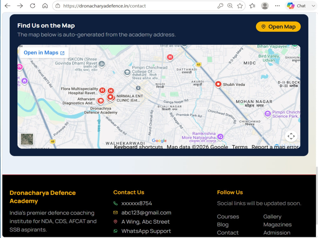The width and height of the screenshot is (318, 238).
Task: Open Magazines footer link
Action: [277, 225]
